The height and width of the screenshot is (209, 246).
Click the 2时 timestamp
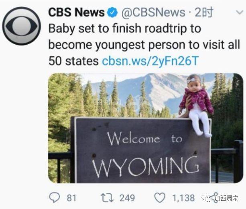pyautogui.click(x=204, y=12)
